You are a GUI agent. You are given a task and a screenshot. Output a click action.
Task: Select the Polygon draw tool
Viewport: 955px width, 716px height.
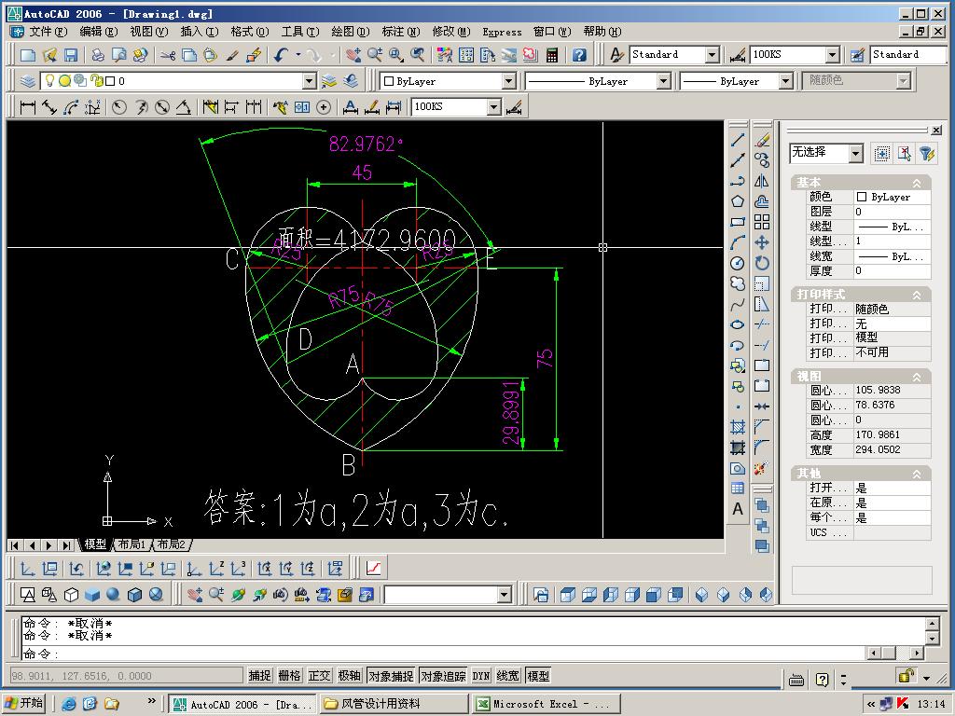click(x=738, y=201)
